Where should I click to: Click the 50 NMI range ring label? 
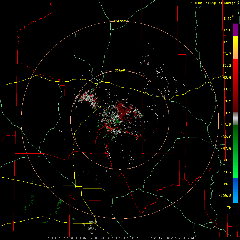pyautogui.click(x=120, y=70)
